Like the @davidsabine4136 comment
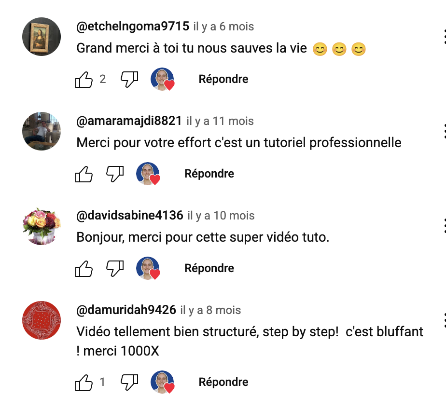The width and height of the screenshot is (446, 411). [x=84, y=269]
